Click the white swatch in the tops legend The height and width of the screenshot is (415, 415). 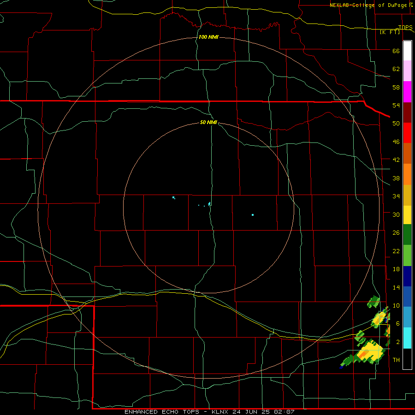pyautogui.click(x=407, y=51)
